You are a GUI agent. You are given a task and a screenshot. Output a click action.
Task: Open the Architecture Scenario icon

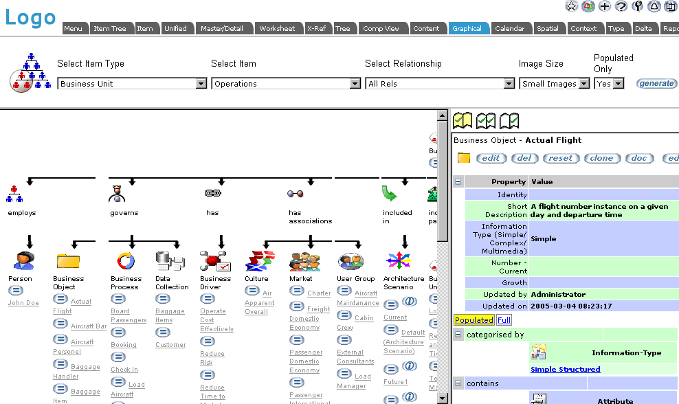coord(397,260)
